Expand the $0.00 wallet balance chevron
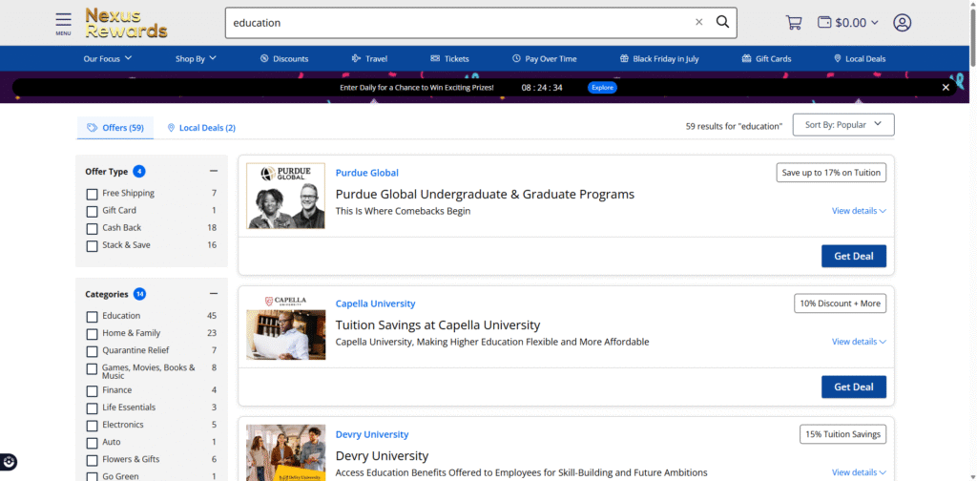The image size is (977, 481). [874, 23]
